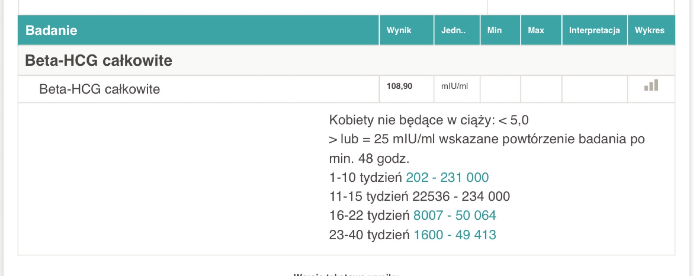Open the 8007 - 50 064 link
Screen dimensions: 693x276
tap(455, 215)
